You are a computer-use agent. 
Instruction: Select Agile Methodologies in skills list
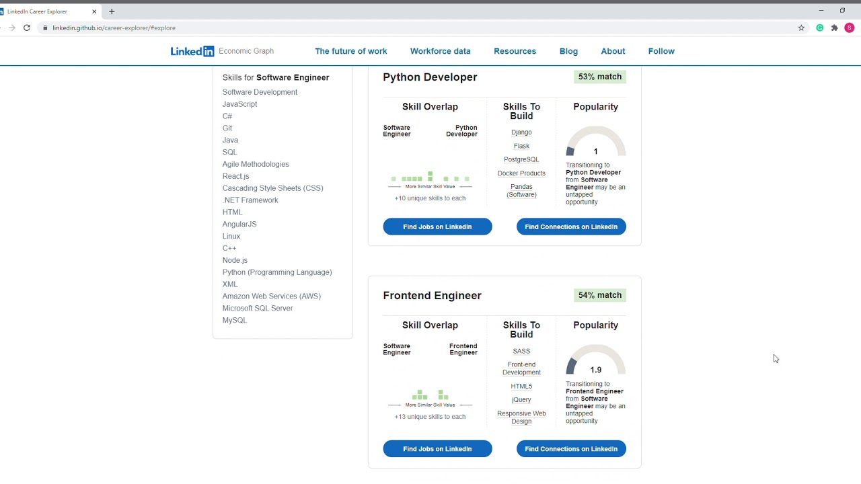[256, 164]
